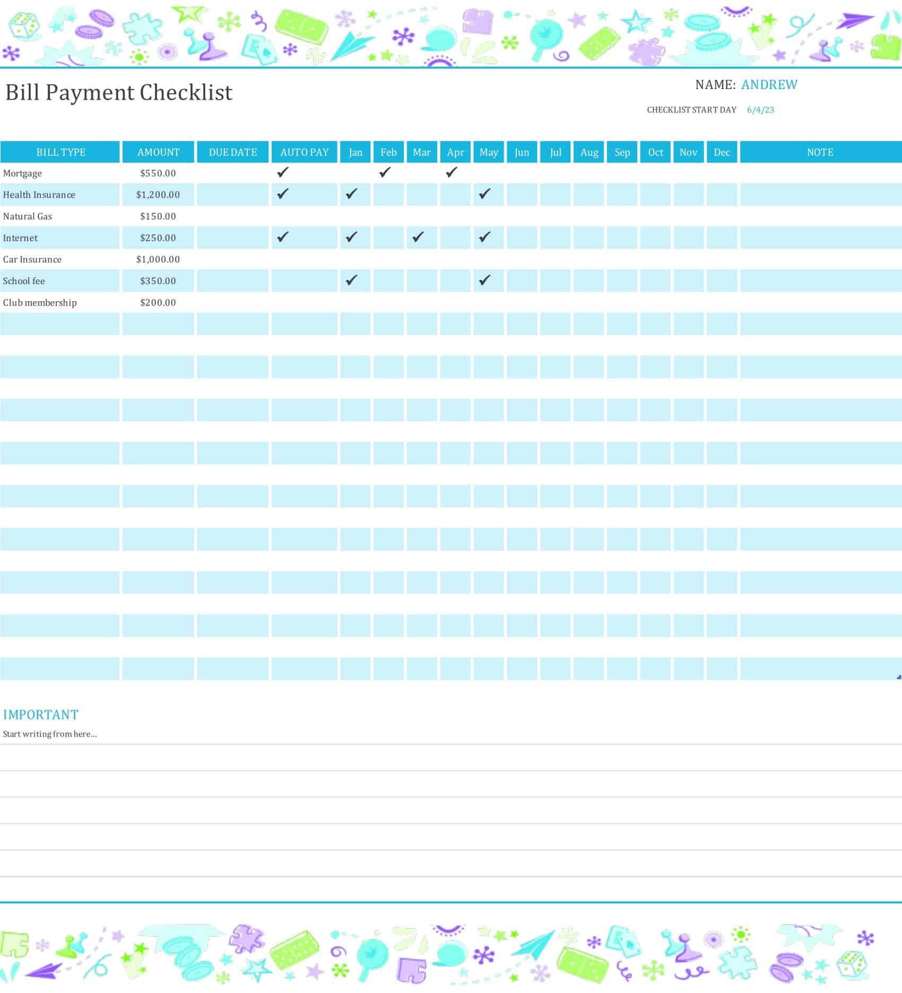The image size is (902, 993).
Task: Select the Car Insurance bill cell
Action: click(x=60, y=259)
